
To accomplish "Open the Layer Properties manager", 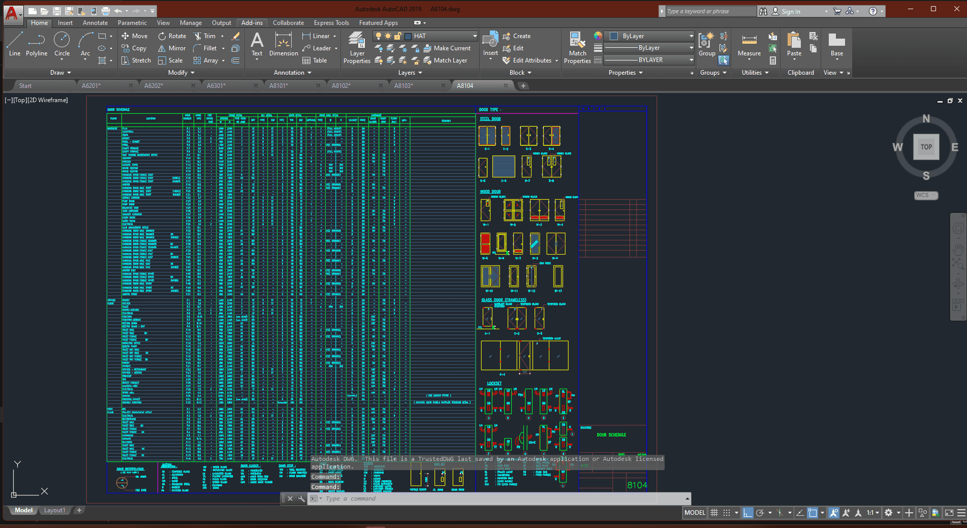I will coord(356,48).
